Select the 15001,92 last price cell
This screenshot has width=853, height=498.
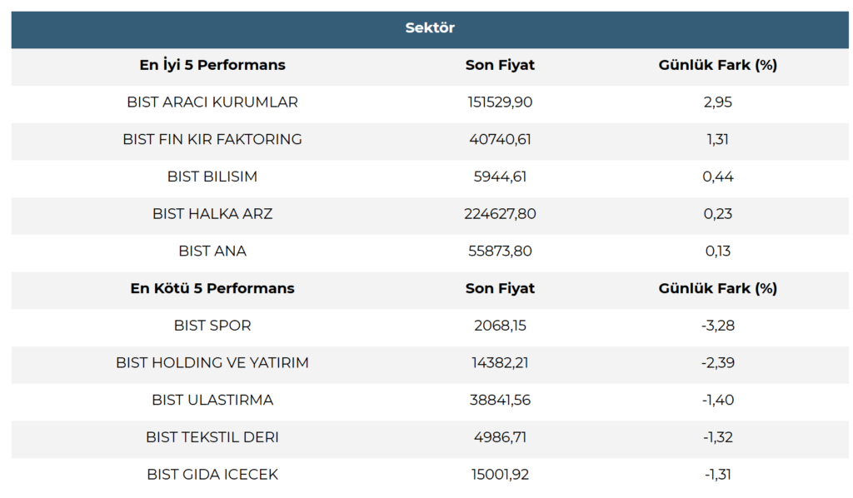(500, 475)
